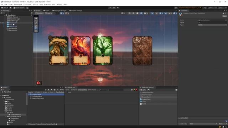228x128 pixels.
Task: Select the Move tool in the scene toolbar
Action: click(x=36, y=21)
